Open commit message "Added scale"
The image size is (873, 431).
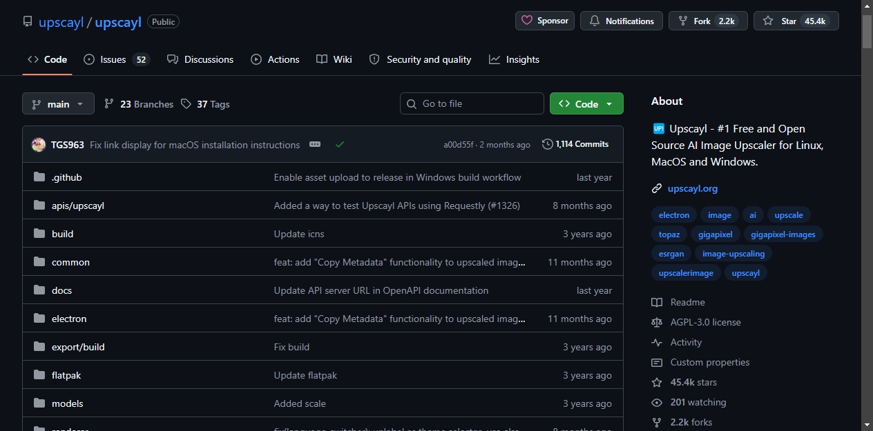300,403
